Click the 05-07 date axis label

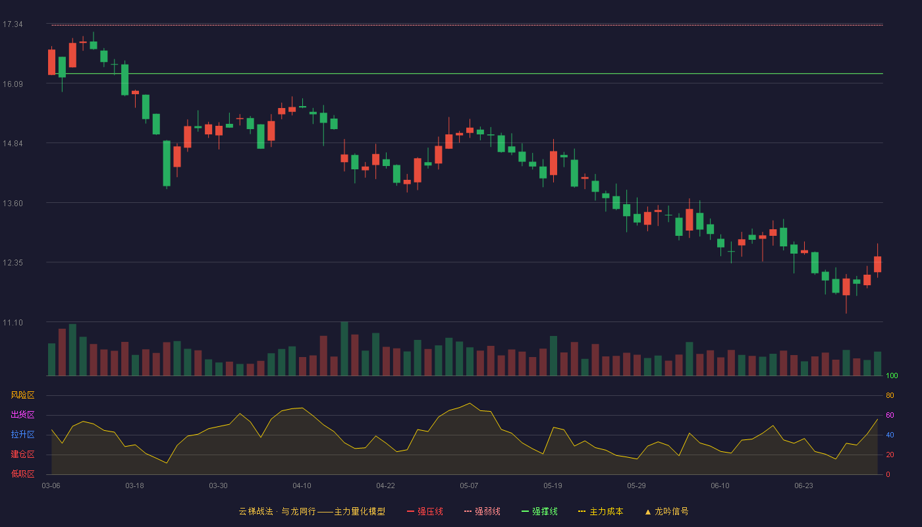(x=469, y=485)
